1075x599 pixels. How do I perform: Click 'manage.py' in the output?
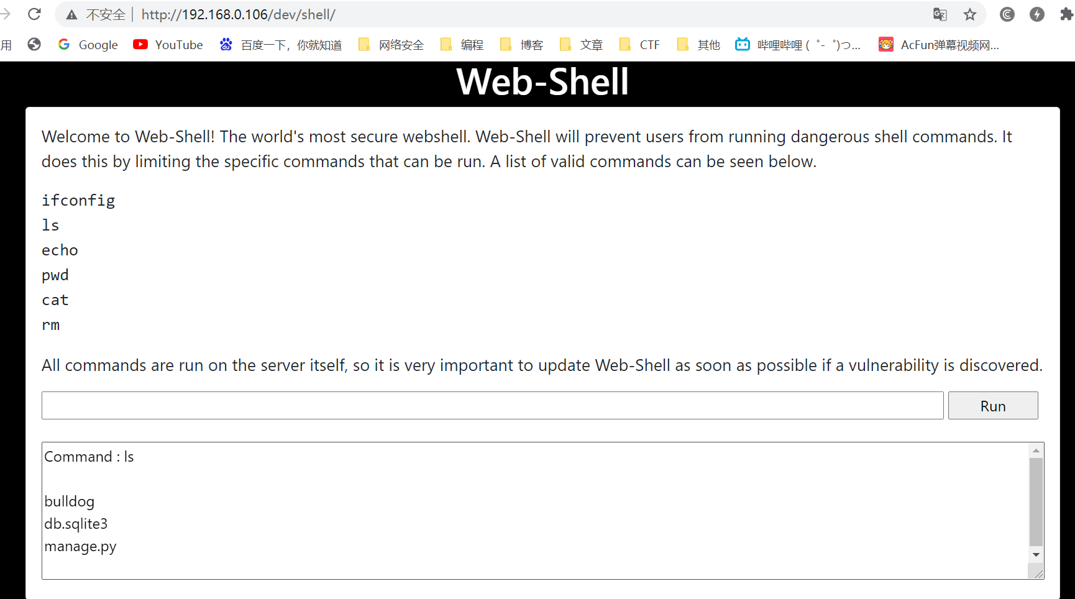(80, 547)
